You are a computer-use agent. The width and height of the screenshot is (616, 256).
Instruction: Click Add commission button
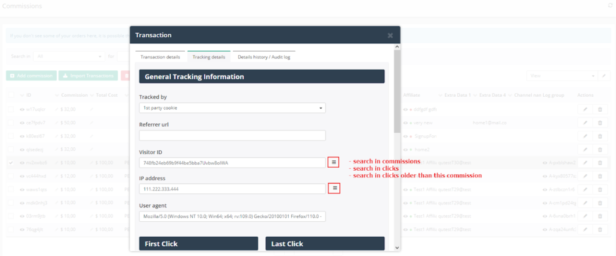(x=31, y=76)
